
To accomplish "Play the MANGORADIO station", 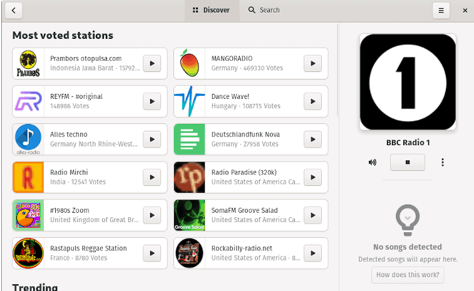I will [x=312, y=63].
